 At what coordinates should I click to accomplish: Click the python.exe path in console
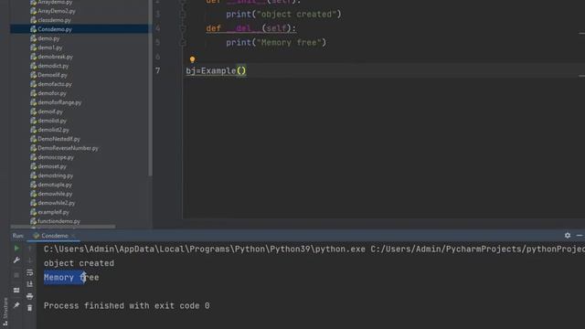tap(205, 249)
